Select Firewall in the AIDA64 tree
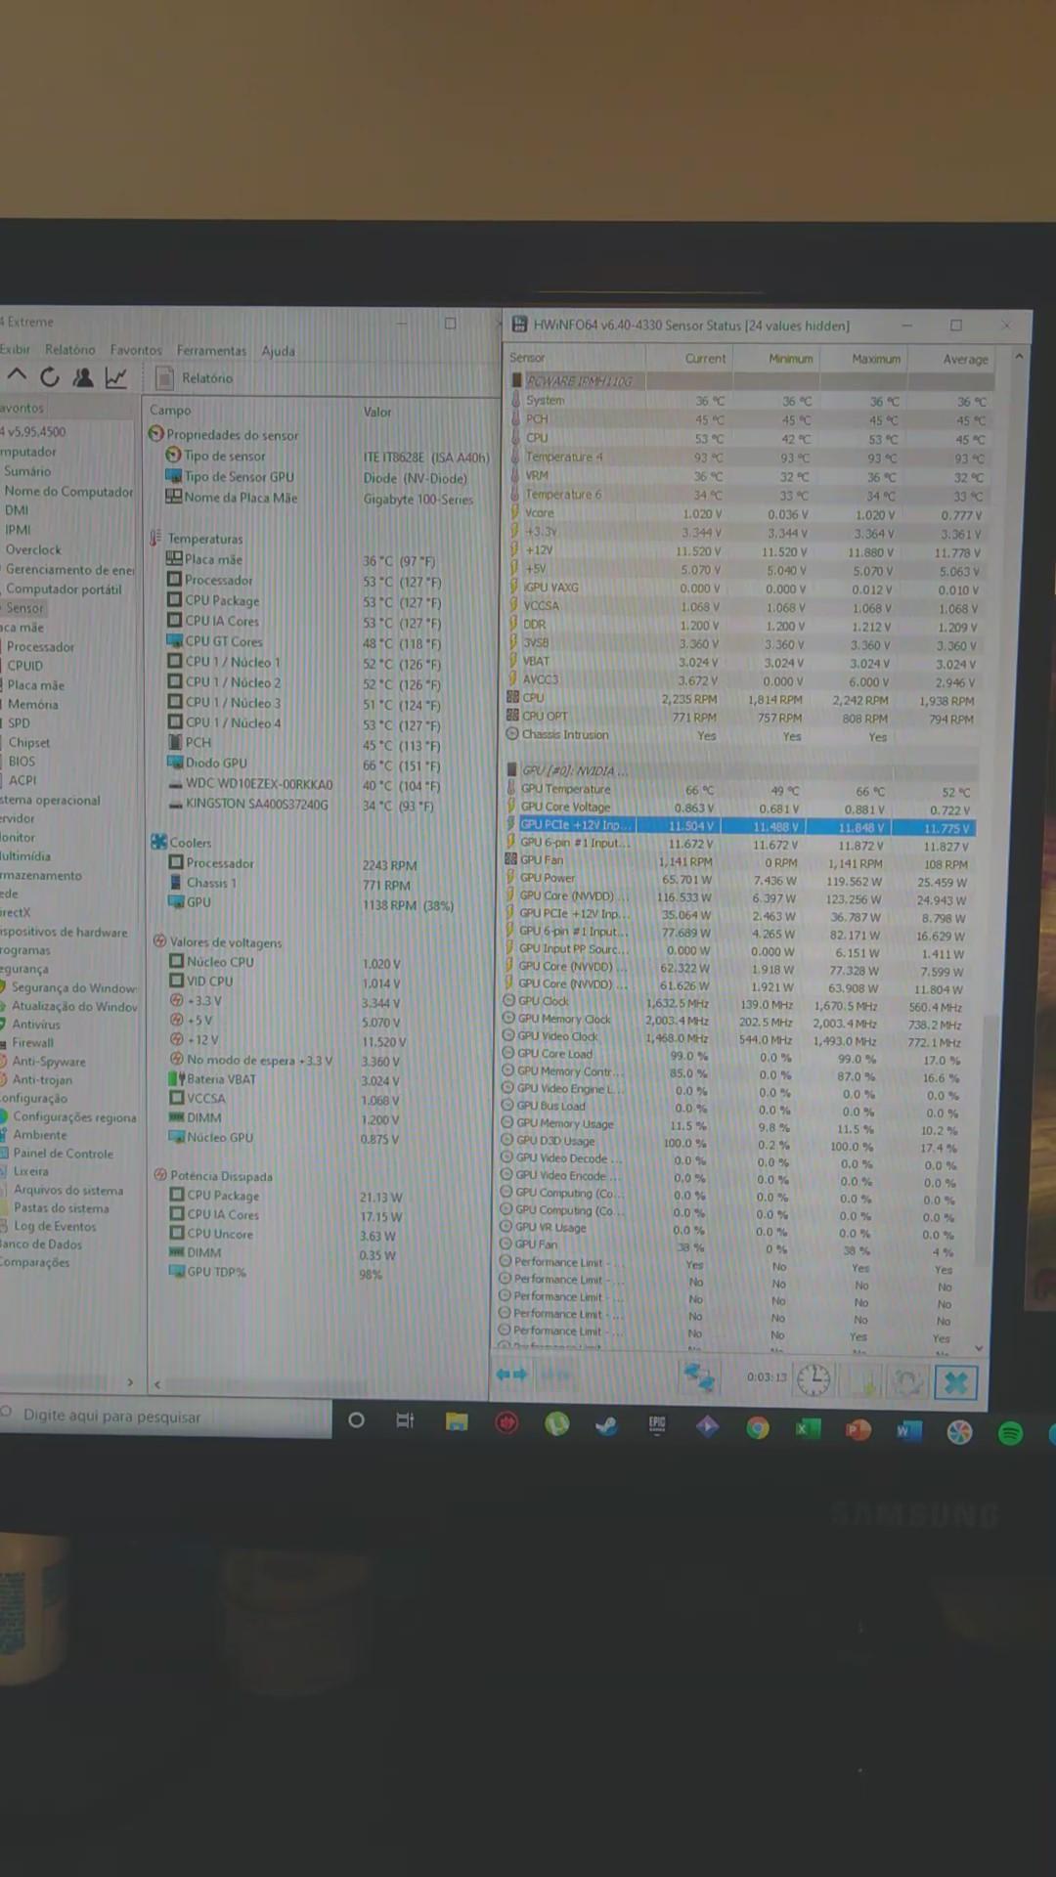 [33, 1042]
